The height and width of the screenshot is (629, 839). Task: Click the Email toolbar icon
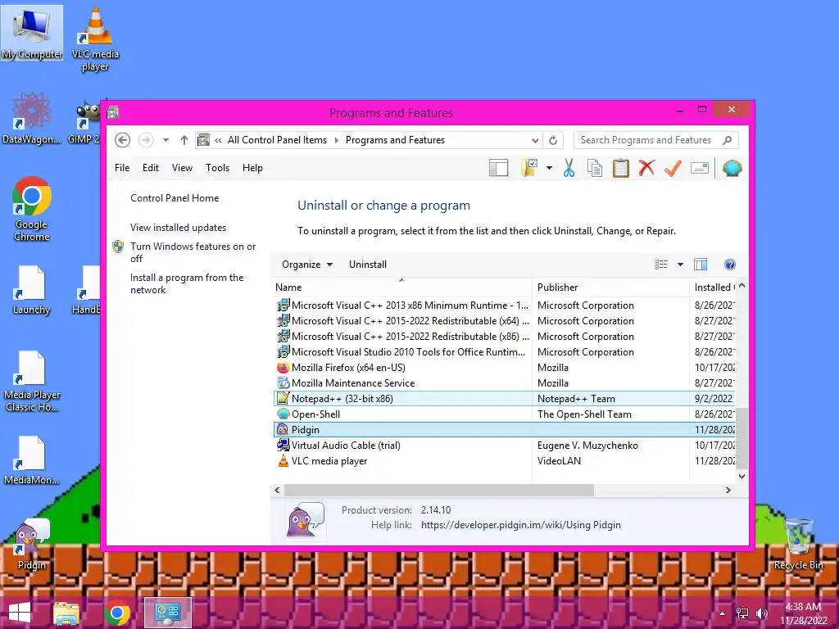pyautogui.click(x=700, y=168)
